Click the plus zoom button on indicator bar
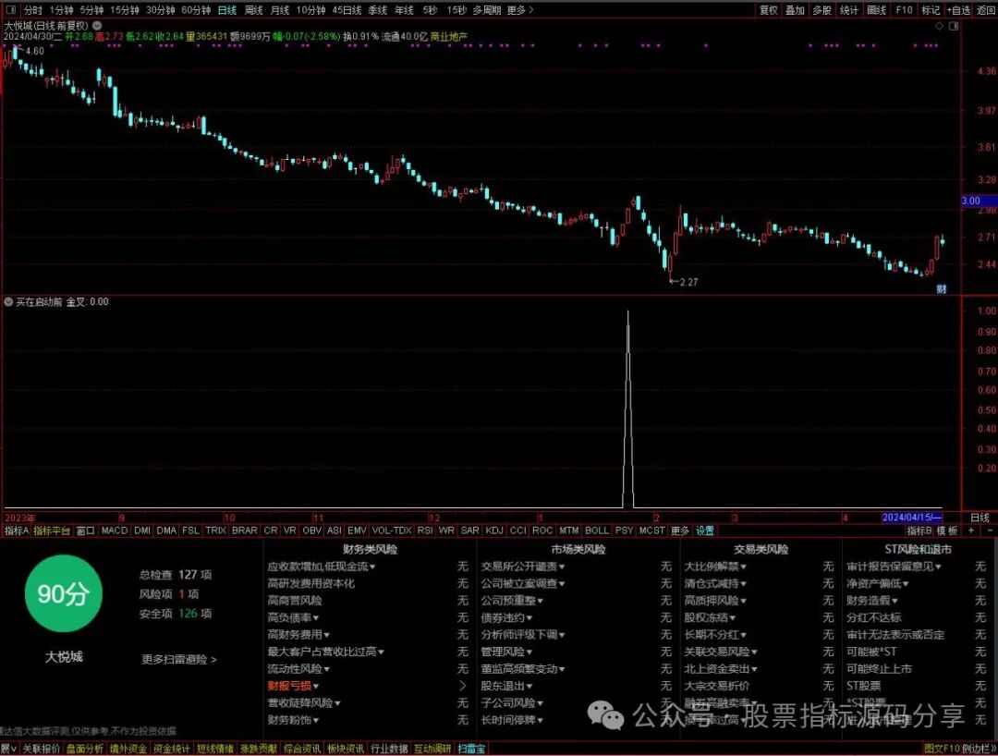998x756 pixels. point(971,530)
